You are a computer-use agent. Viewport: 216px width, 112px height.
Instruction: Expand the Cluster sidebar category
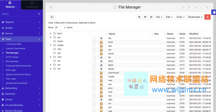click(x=21, y=99)
